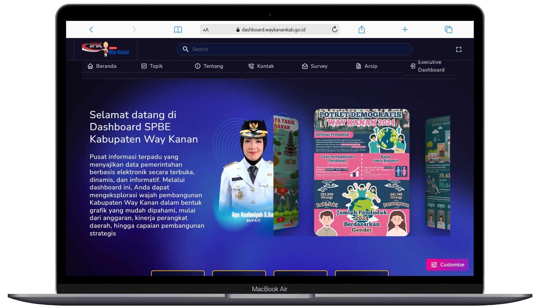Go to the Kontak menu item
This screenshot has width=535, height=307.
click(268, 66)
